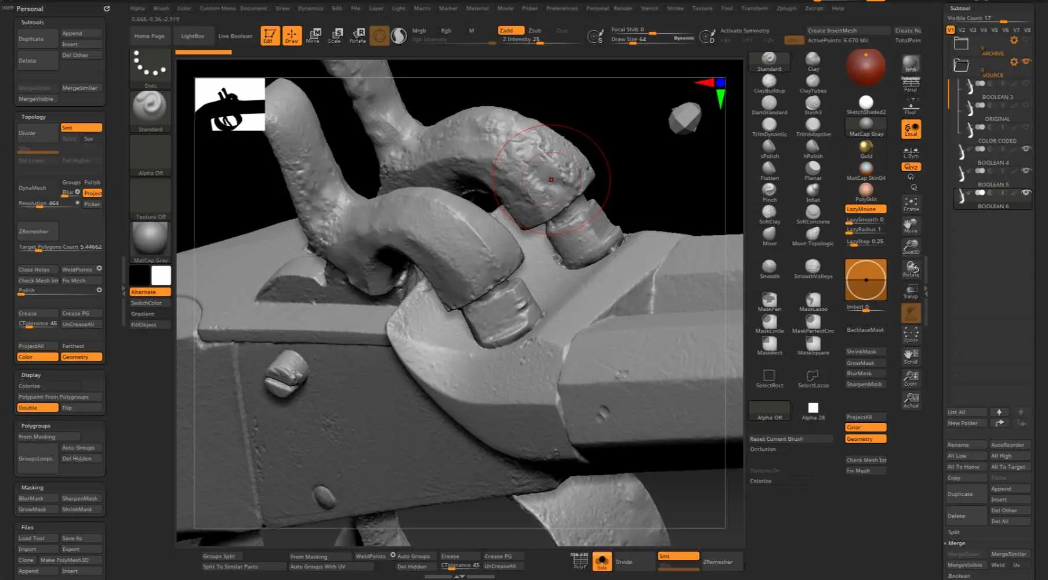This screenshot has width=1048, height=580.
Task: Collapse the Subtools panel header
Action: (x=32, y=22)
